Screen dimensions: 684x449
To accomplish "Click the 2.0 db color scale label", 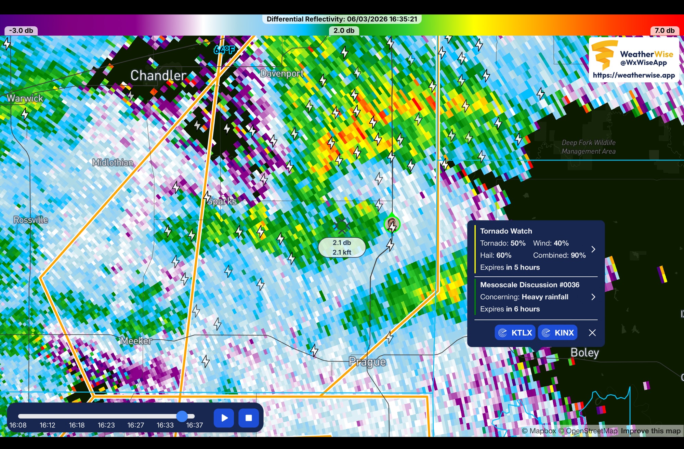I will click(x=344, y=30).
